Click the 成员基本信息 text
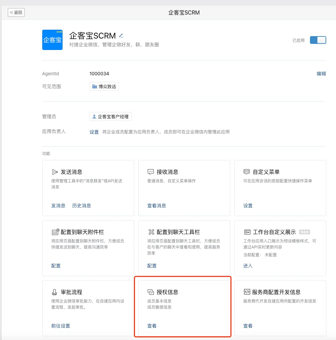 click(159, 301)
